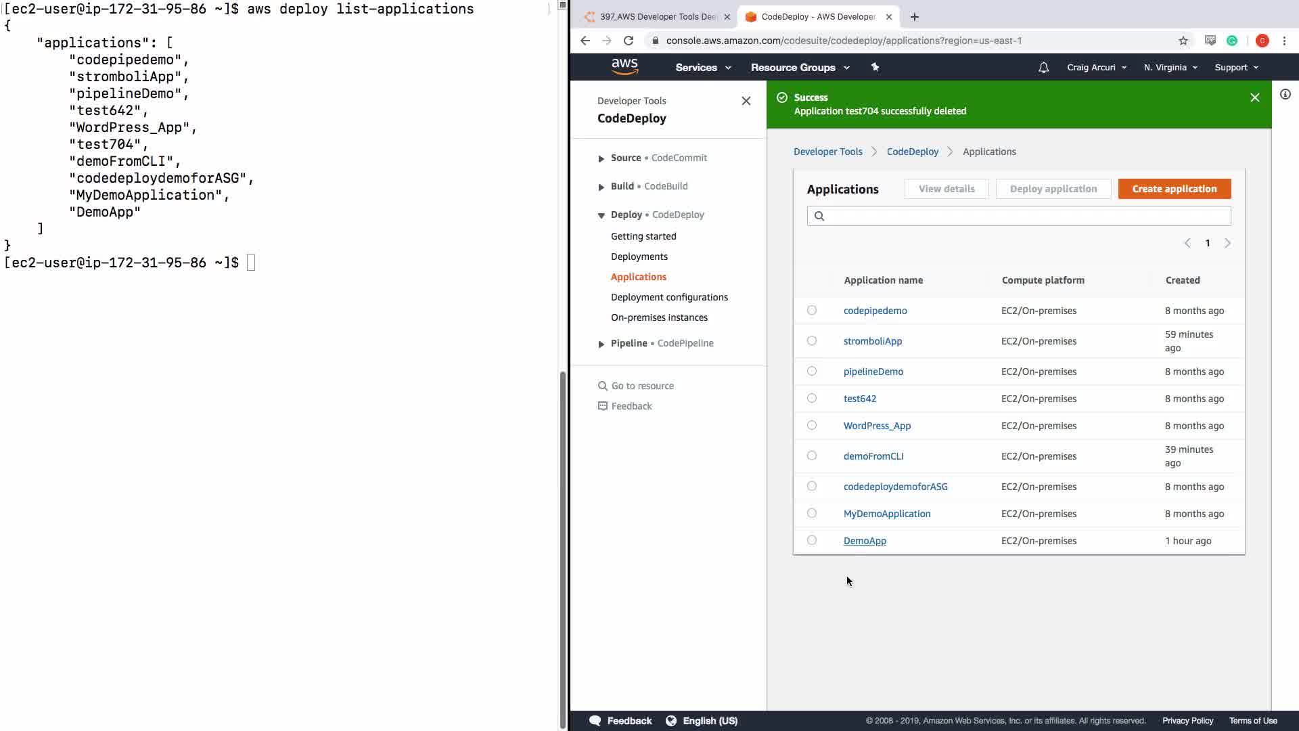This screenshot has height=731, width=1299.
Task: Dismiss the green success banner
Action: 1255,97
